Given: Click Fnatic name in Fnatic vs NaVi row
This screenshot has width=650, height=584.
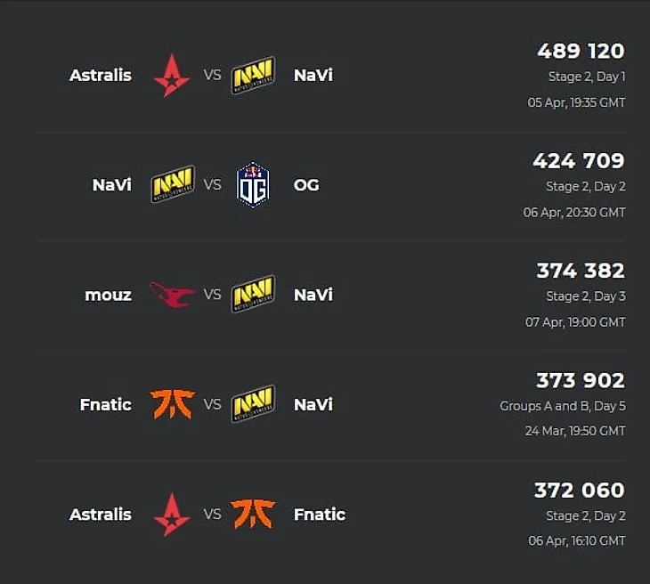Looking at the screenshot, I should click(x=105, y=404).
